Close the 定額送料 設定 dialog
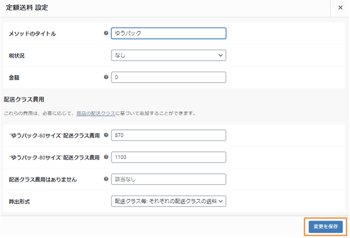This screenshot has height=238, width=350. [x=340, y=8]
